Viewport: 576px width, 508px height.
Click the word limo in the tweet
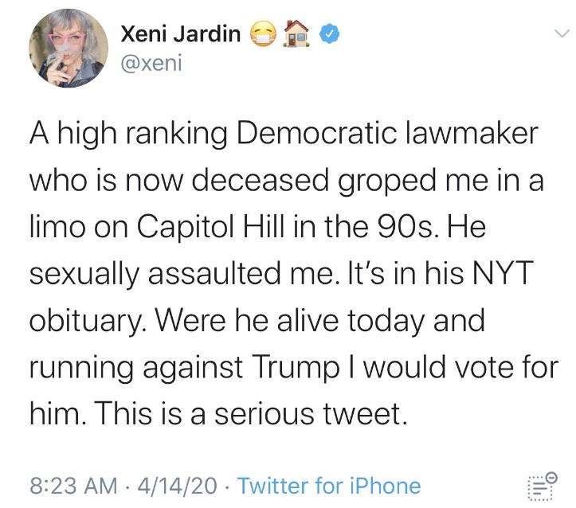tap(57, 229)
